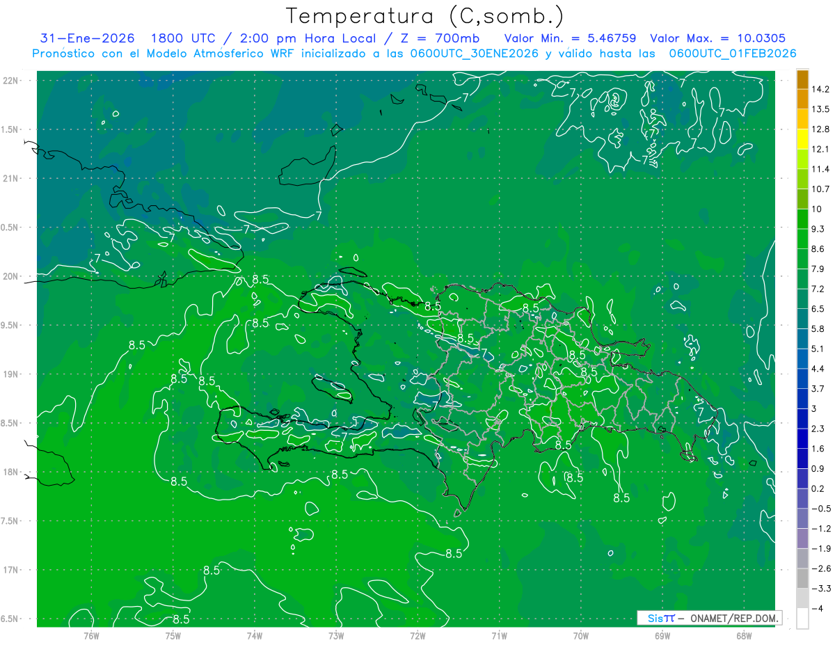Click the '75W' longitude axis label

coord(173,635)
